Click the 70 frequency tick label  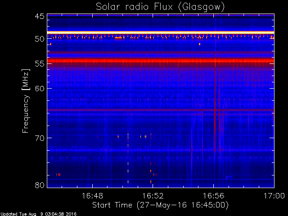coord(40,138)
